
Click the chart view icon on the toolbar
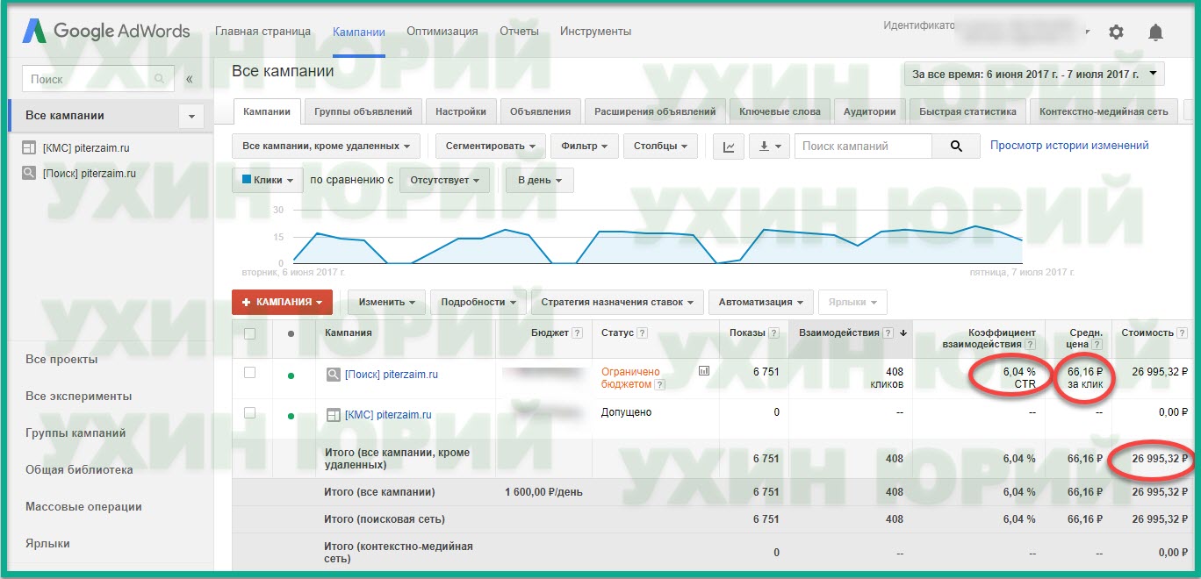tap(729, 146)
